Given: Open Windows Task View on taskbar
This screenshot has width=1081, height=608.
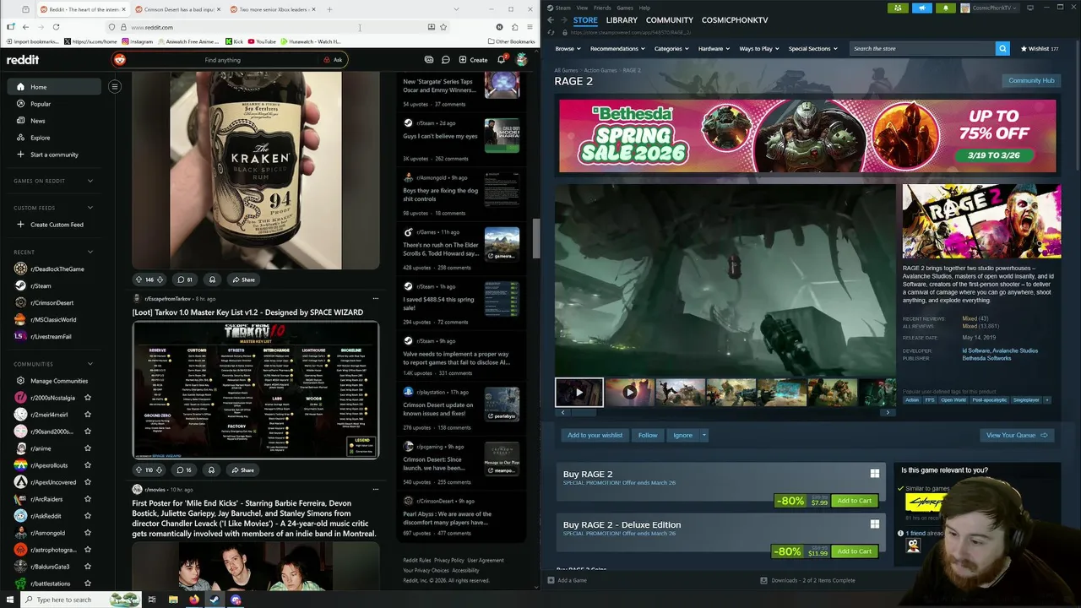Looking at the screenshot, I should [x=152, y=600].
